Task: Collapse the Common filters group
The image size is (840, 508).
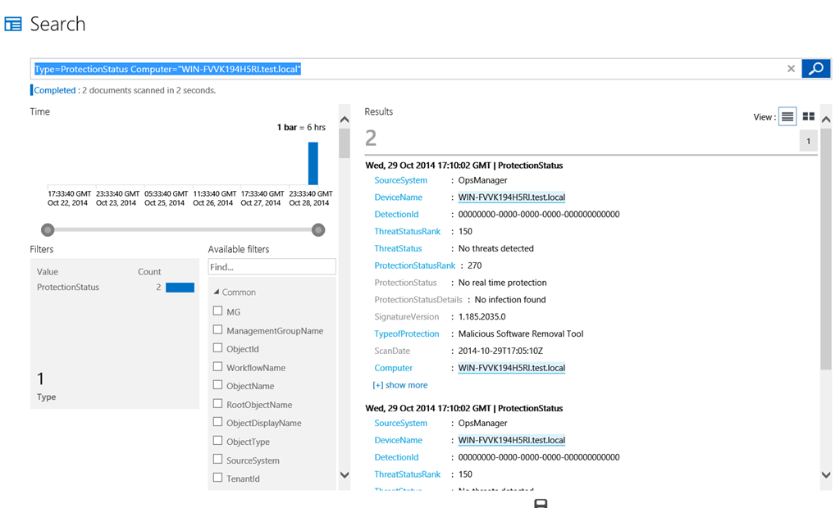Action: pyautogui.click(x=217, y=292)
